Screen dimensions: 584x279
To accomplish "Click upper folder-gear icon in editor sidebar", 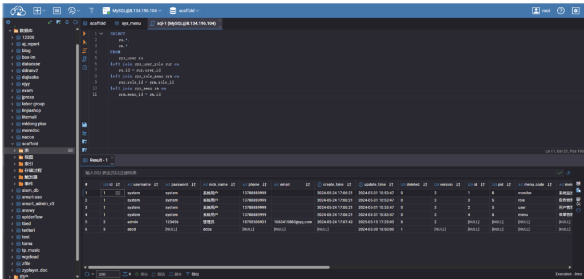I will (x=84, y=142).
